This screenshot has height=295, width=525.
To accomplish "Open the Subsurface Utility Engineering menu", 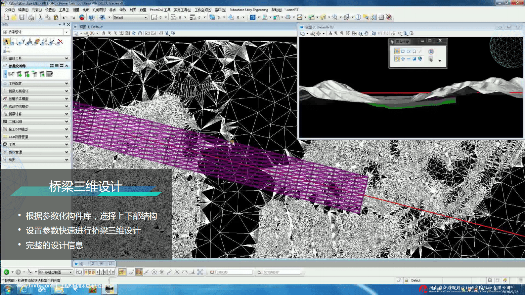I will click(x=249, y=10).
